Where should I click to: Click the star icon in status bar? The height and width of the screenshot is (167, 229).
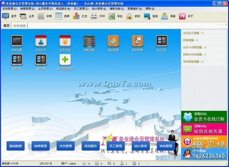[x=84, y=164]
